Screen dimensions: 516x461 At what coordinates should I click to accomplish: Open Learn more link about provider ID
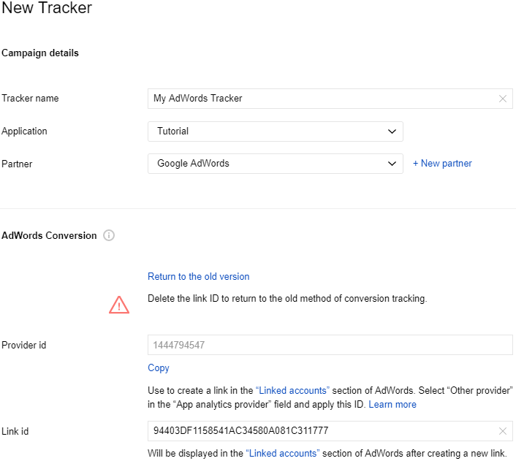(392, 404)
